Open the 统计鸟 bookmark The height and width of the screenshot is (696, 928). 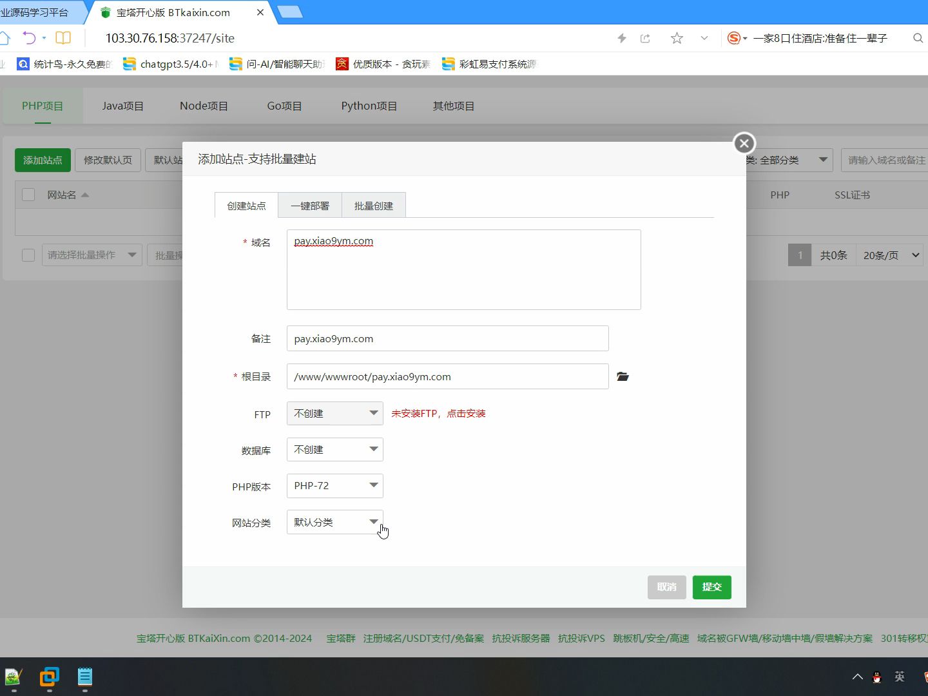[x=64, y=64]
